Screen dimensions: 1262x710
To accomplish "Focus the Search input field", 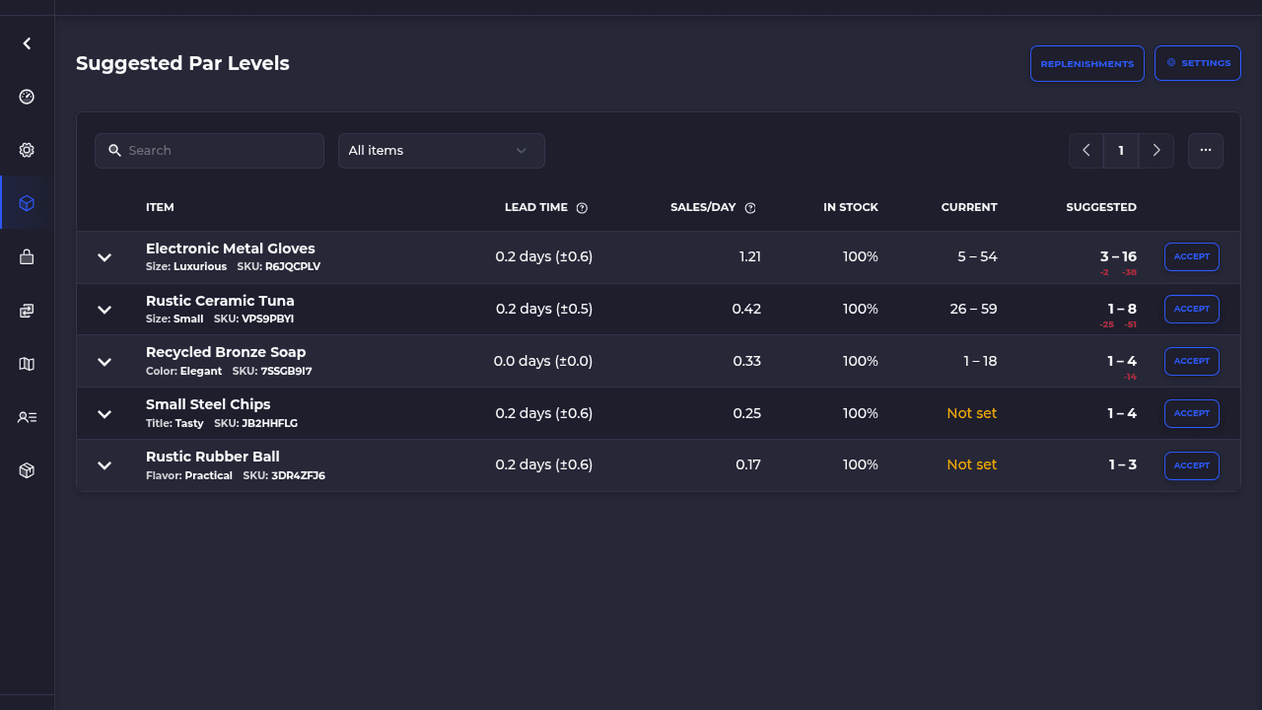I will [210, 151].
